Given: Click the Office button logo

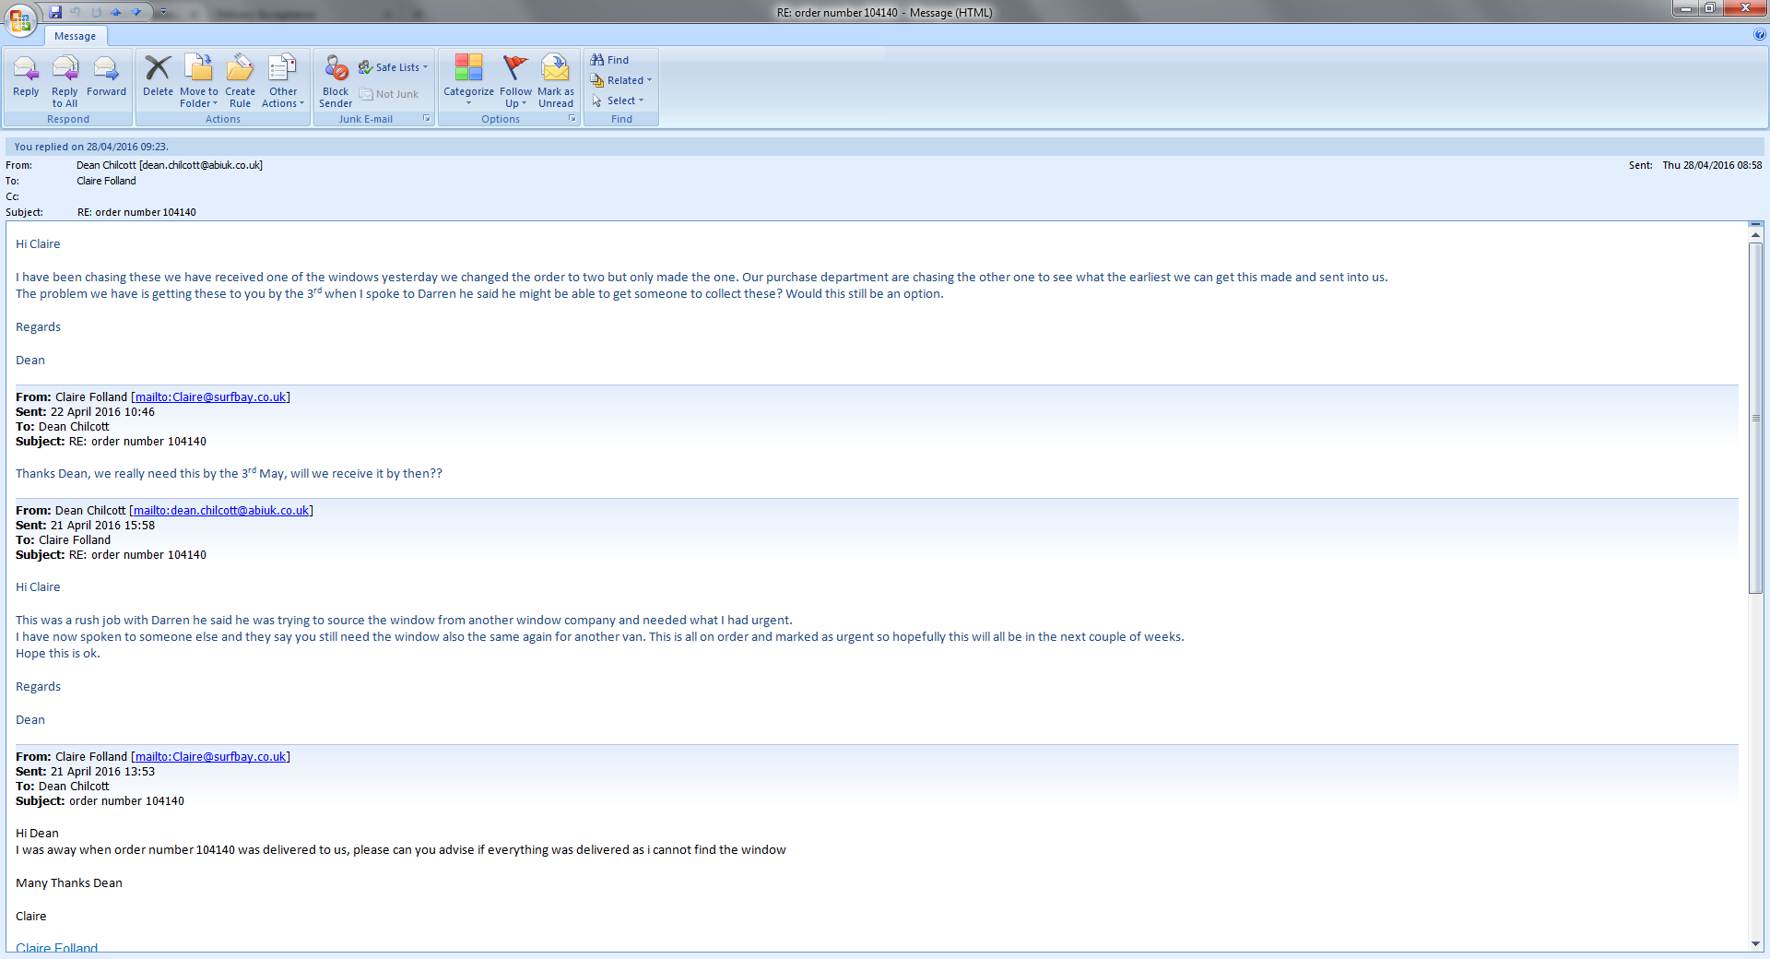Looking at the screenshot, I should pyautogui.click(x=20, y=18).
